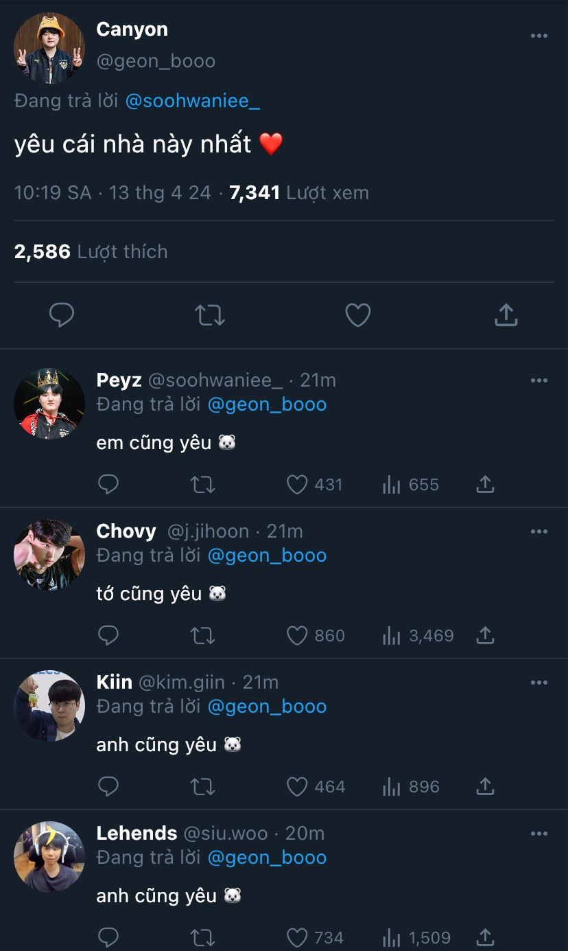
Task: Open Canyon's profile picture
Action: [49, 48]
